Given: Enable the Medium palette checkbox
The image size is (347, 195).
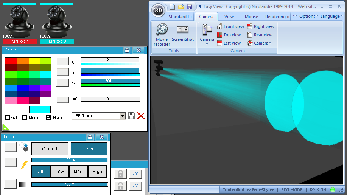Looking at the screenshot, I should click(24, 118).
